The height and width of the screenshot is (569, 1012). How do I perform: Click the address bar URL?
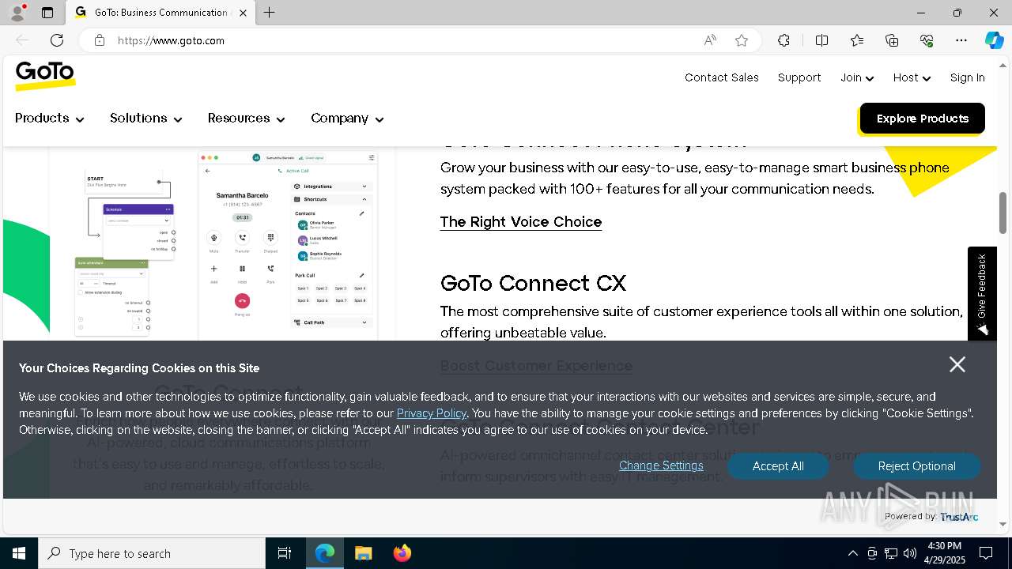click(171, 40)
